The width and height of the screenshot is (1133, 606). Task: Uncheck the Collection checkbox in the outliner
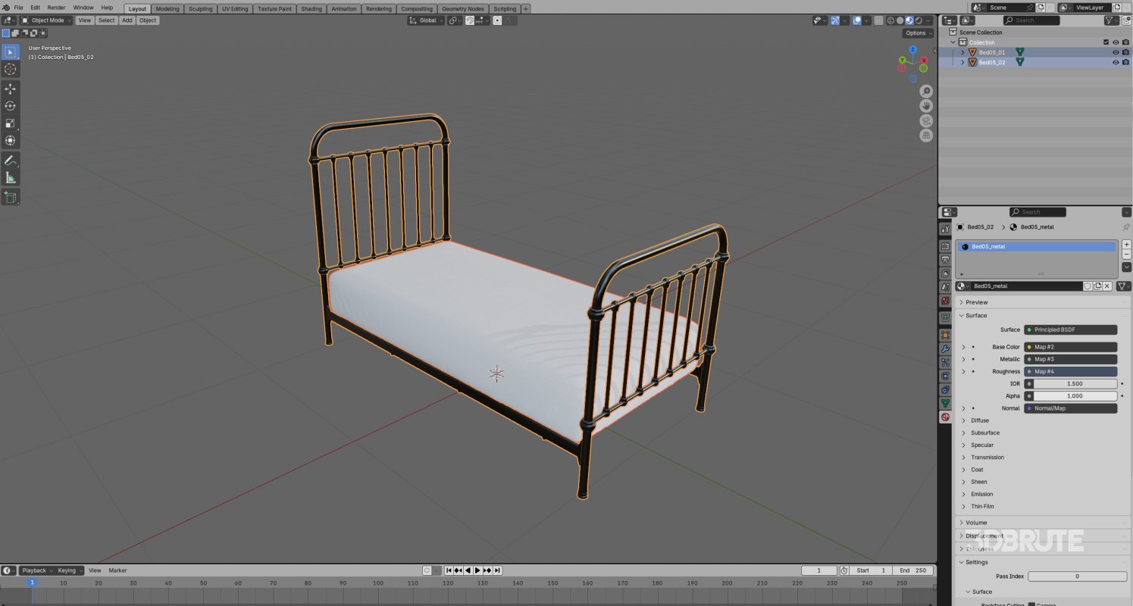(1106, 42)
